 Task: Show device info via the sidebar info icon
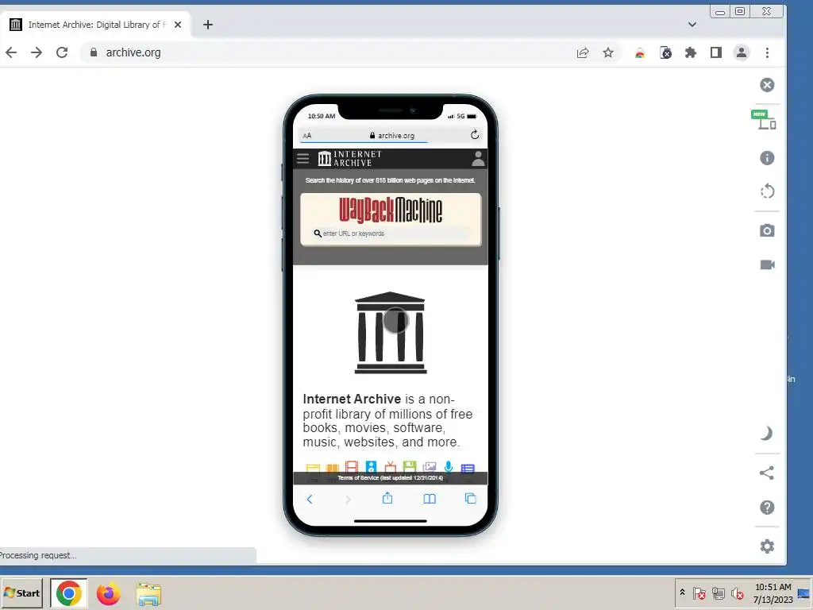click(x=767, y=158)
